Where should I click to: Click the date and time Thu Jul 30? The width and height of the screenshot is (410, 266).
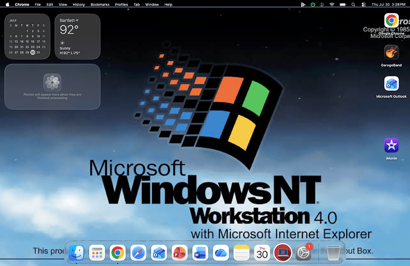tap(389, 4)
